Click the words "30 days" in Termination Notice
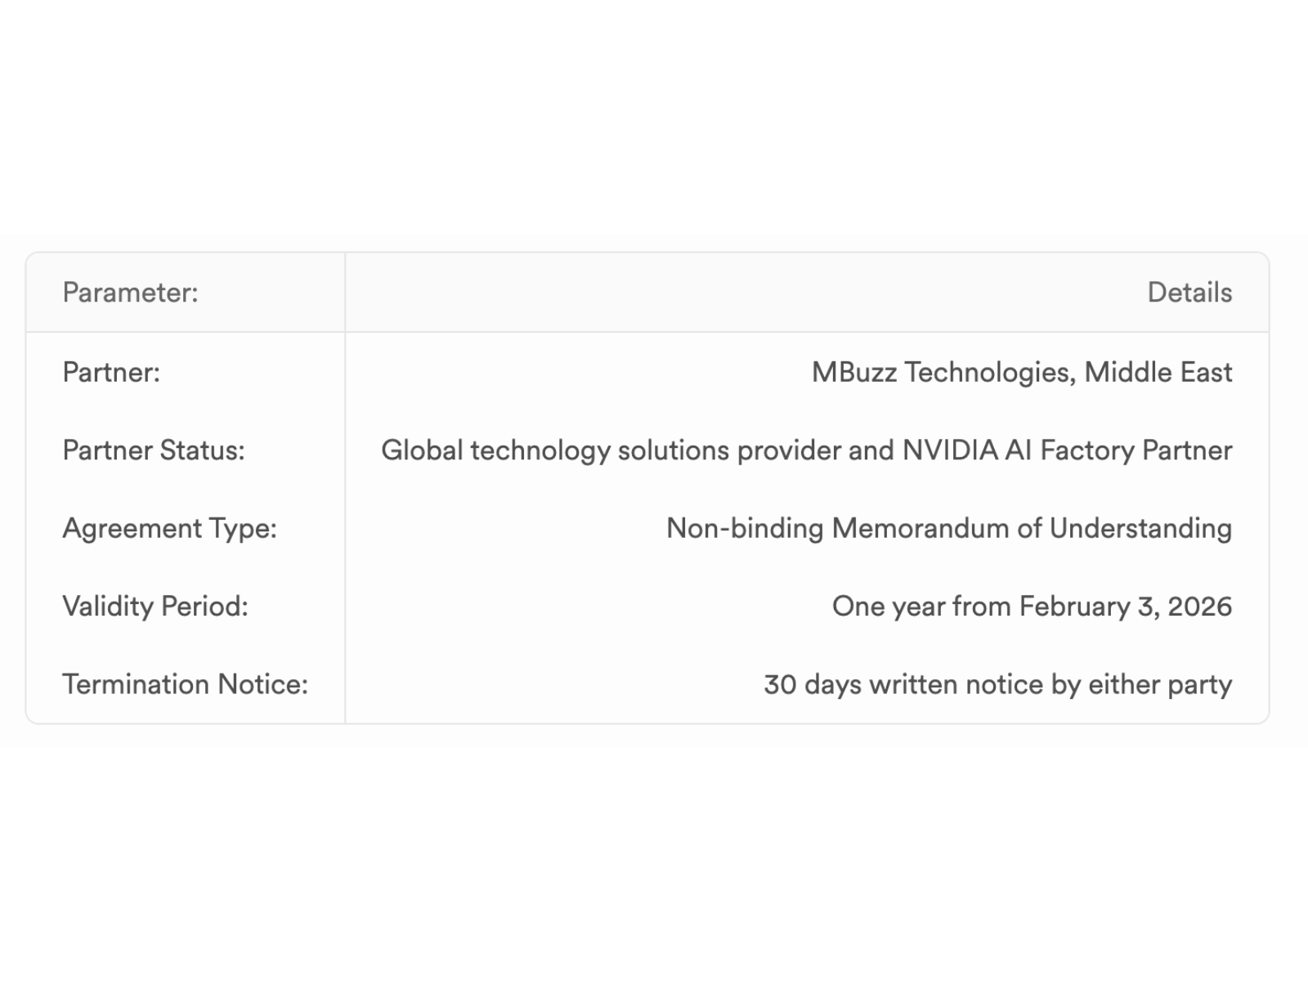This screenshot has height=981, width=1308. pos(812,684)
